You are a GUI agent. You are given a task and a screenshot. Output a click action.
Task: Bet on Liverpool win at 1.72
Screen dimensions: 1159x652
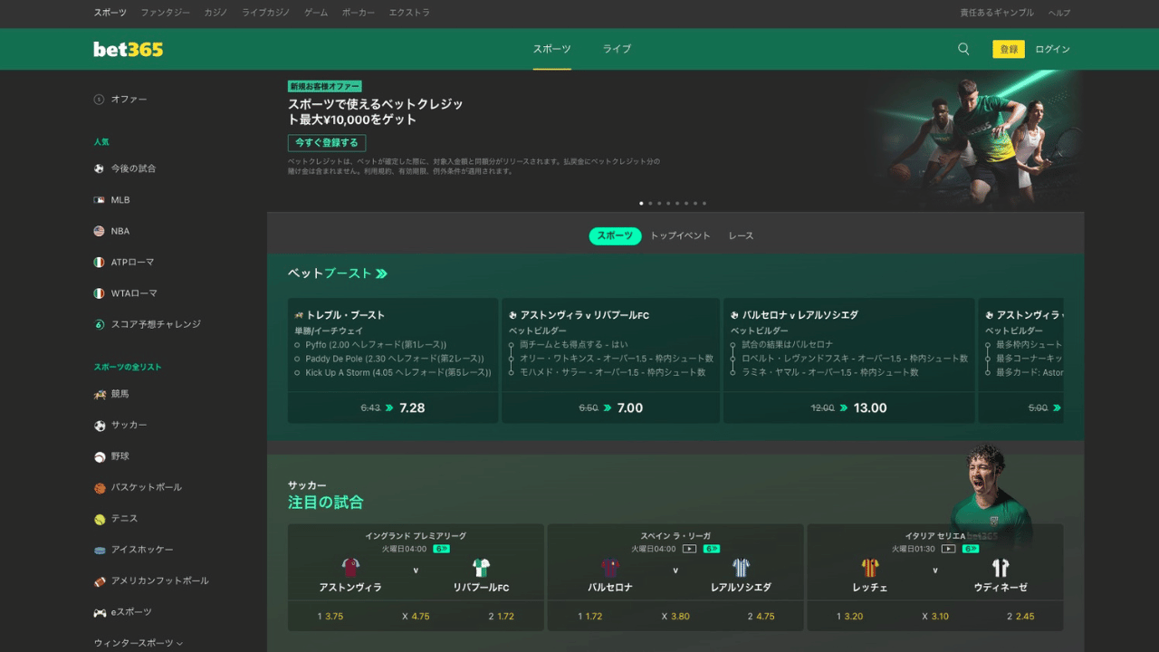(501, 617)
